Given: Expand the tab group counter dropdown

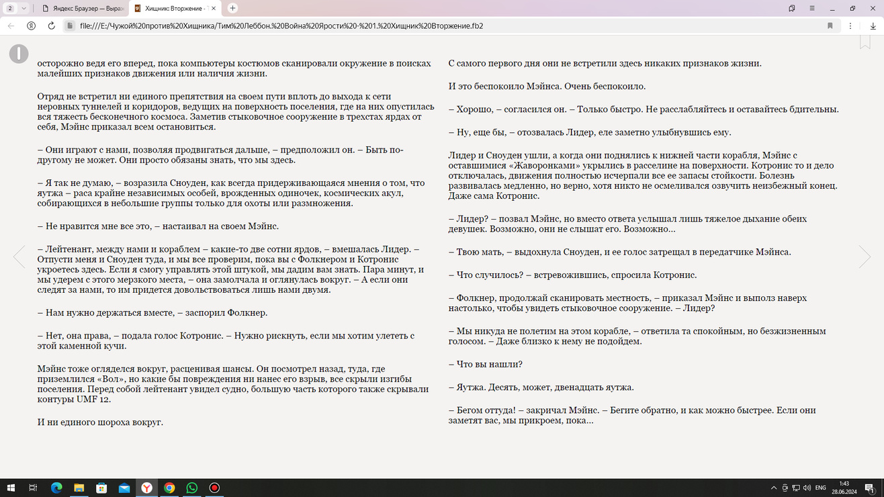Looking at the screenshot, I should coord(17,8).
